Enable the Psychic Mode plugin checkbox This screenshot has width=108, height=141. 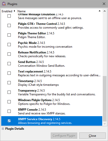click(x=9, y=45)
